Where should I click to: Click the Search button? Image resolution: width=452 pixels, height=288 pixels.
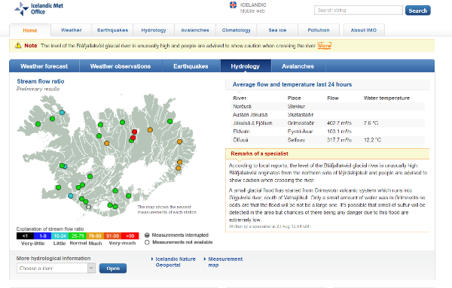417,11
